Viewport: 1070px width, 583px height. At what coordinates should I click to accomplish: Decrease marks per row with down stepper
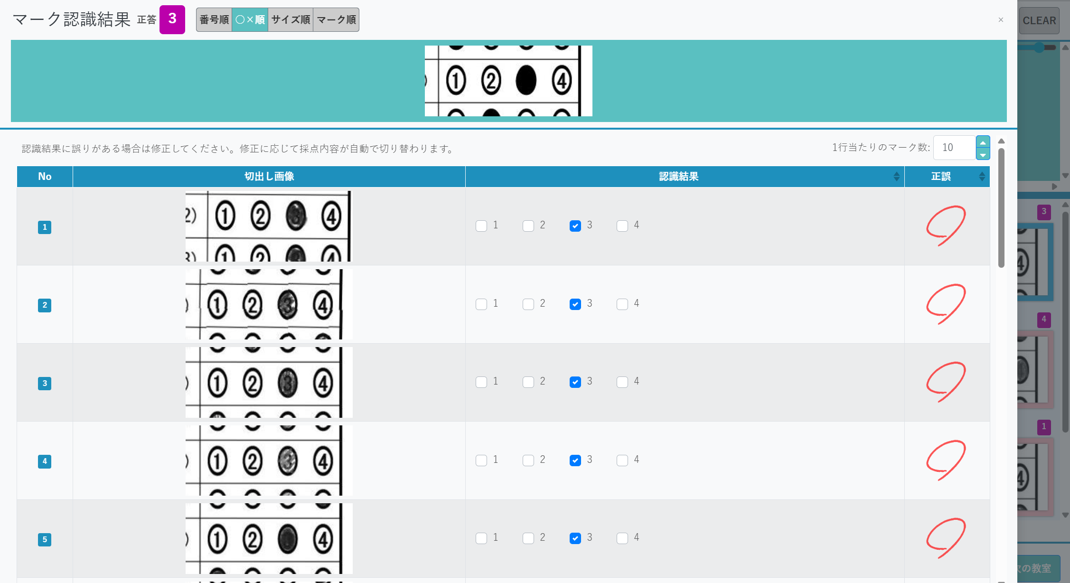click(983, 154)
